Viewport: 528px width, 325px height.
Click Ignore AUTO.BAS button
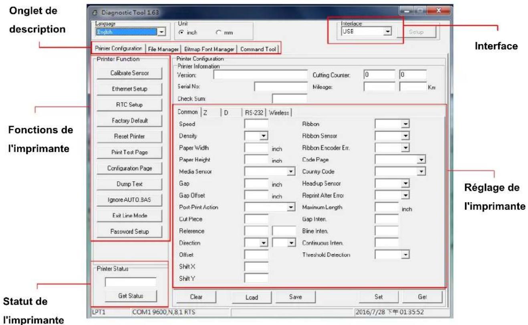pos(129,200)
